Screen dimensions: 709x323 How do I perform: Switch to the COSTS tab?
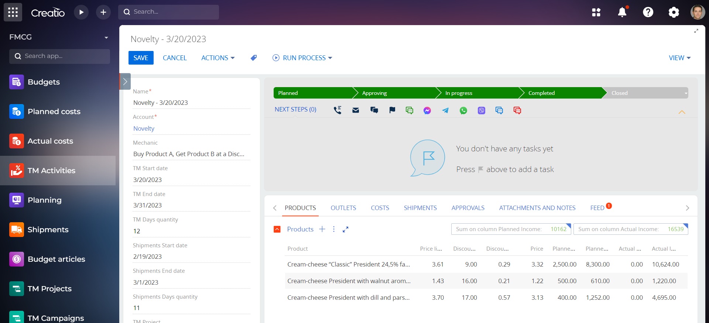(x=380, y=208)
